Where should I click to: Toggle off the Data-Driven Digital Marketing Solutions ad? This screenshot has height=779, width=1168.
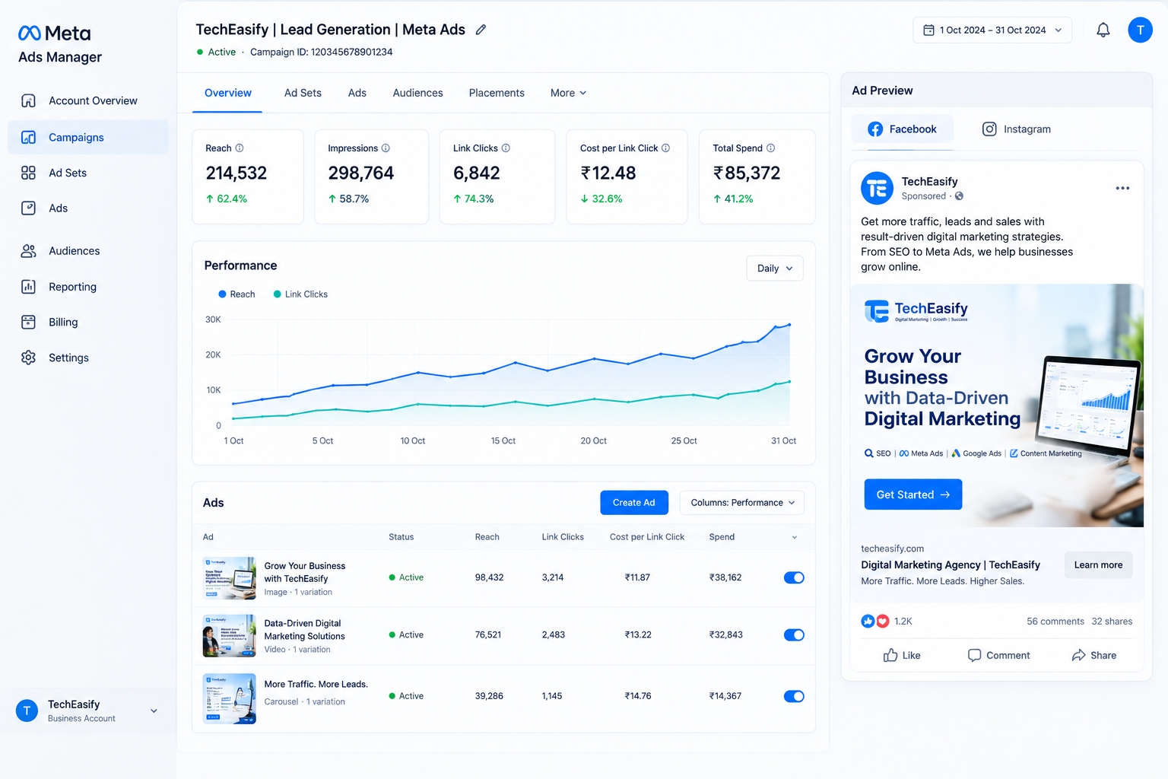794,634
